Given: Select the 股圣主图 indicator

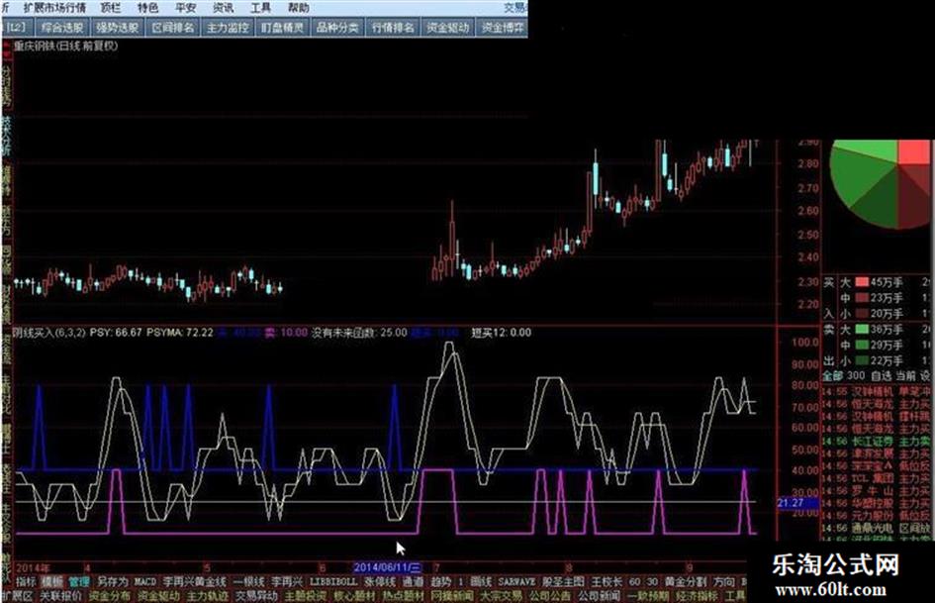Looking at the screenshot, I should coord(564,581).
